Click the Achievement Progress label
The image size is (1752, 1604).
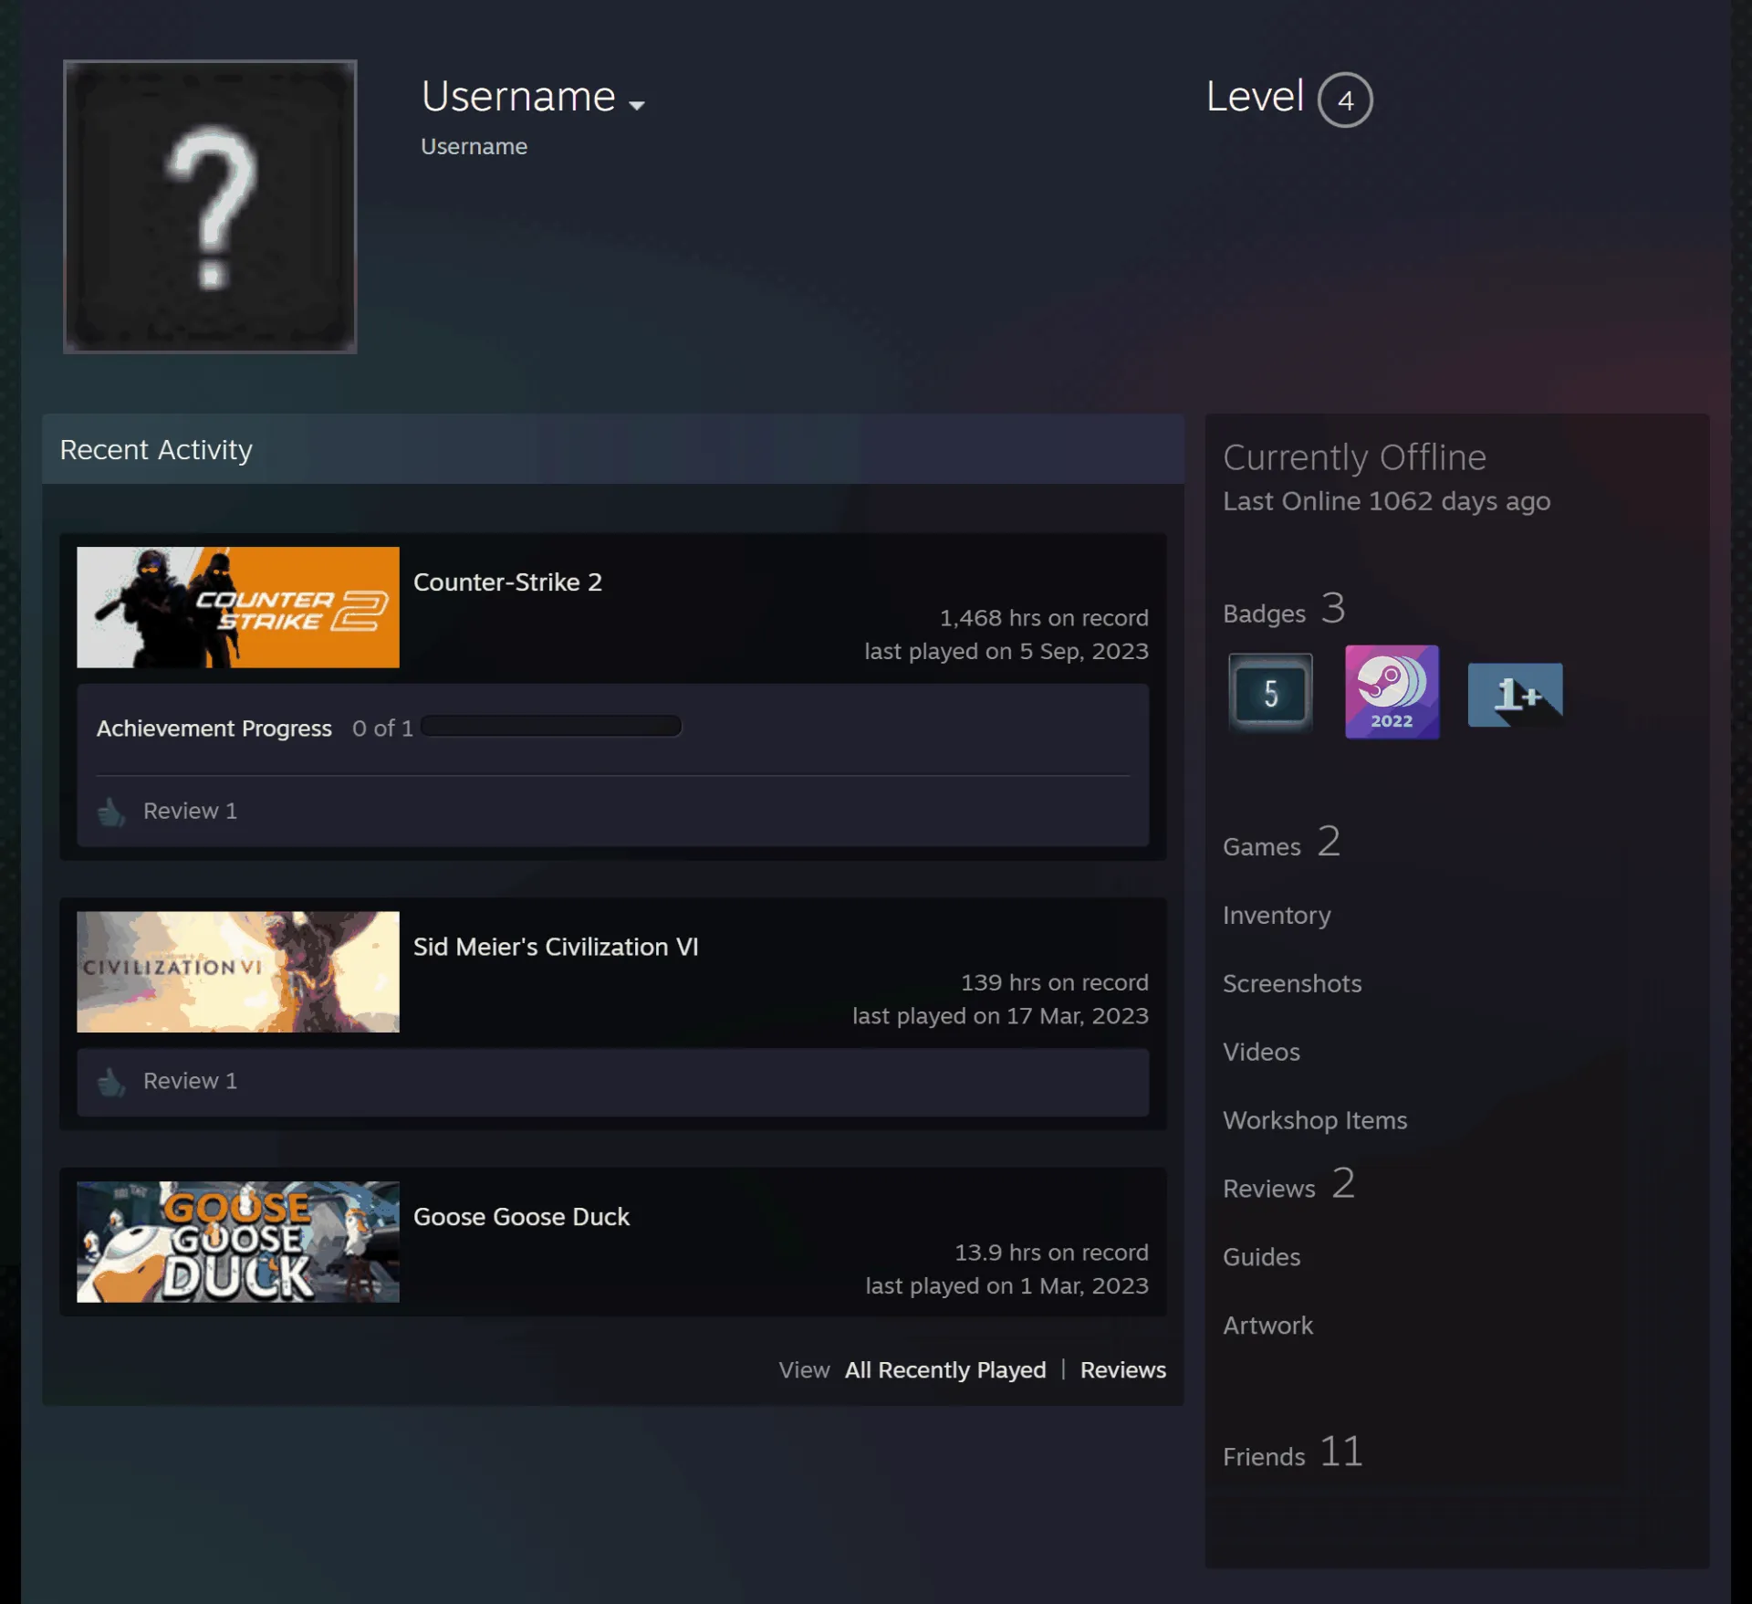point(214,729)
